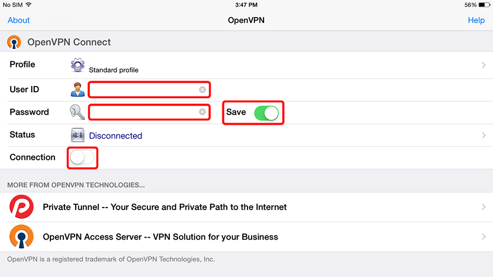
Task: Click the Disconnected status text
Action: [x=116, y=136]
